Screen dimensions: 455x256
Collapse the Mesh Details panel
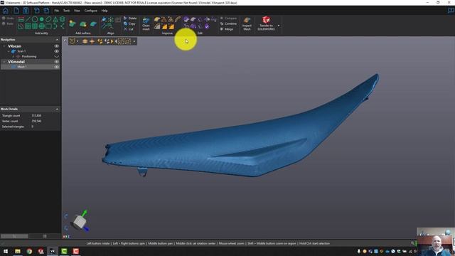click(57, 109)
